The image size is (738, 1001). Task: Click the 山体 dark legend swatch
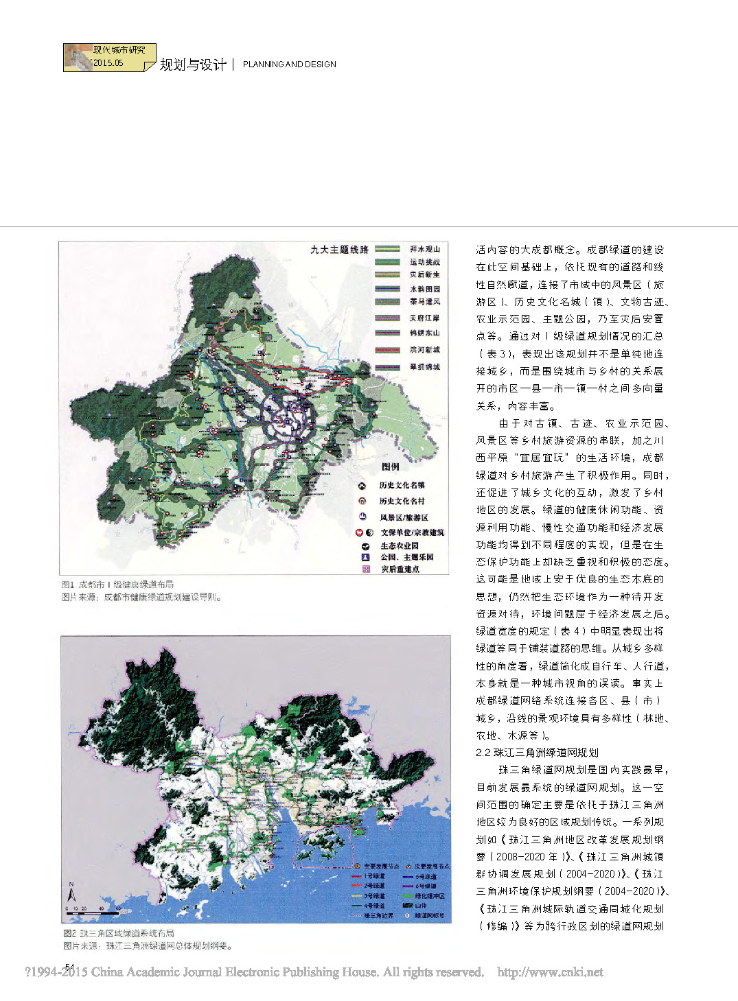[x=408, y=906]
